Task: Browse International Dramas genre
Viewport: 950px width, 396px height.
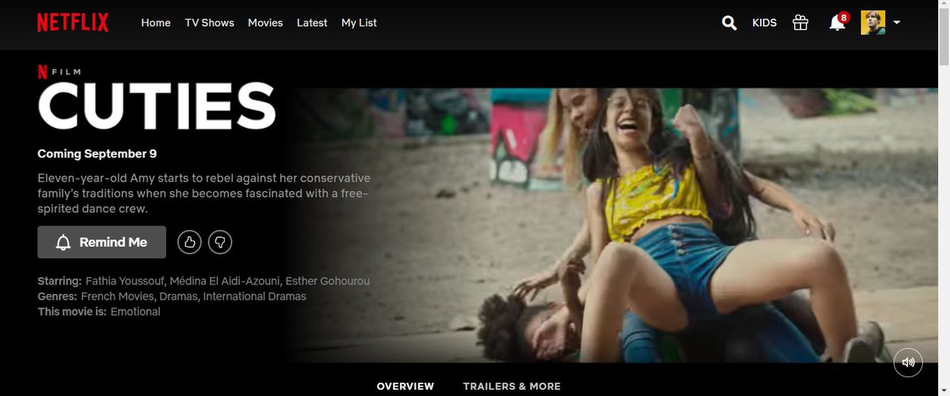Action: pyautogui.click(x=254, y=296)
